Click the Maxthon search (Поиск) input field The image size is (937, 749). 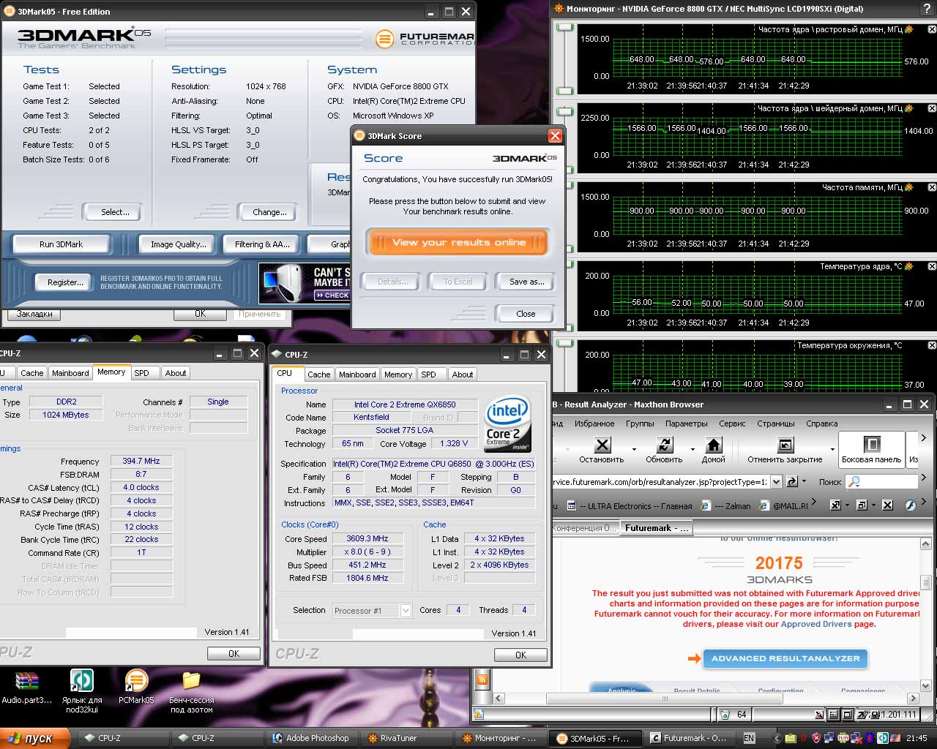click(881, 481)
